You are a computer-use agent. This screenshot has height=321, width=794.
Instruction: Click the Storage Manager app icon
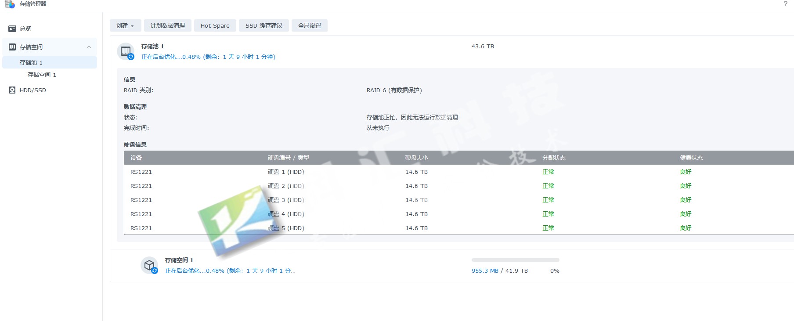click(10, 4)
